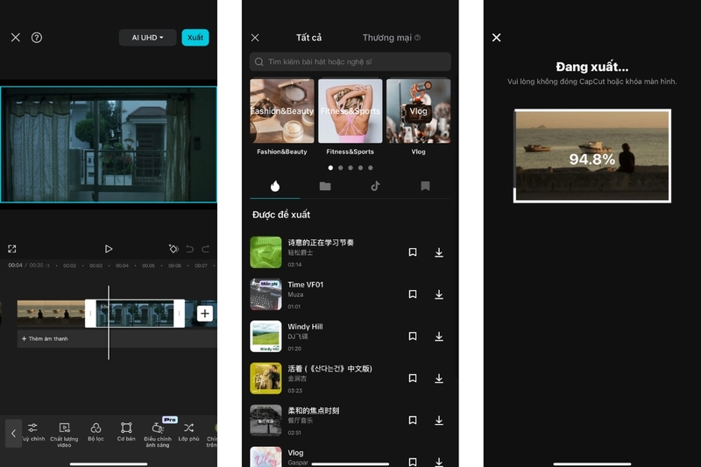Tap Thêm âm thanh to add audio
The height and width of the screenshot is (467, 701).
tap(45, 339)
